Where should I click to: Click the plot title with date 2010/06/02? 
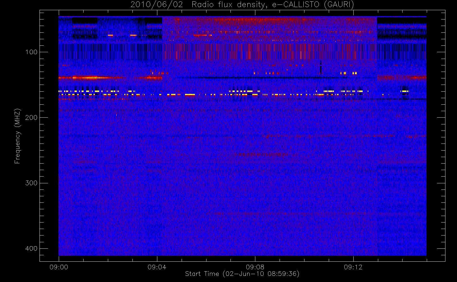click(x=242, y=5)
